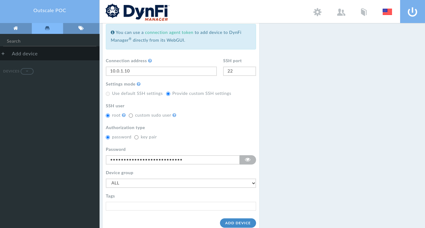Show password with the eye button

point(248,160)
